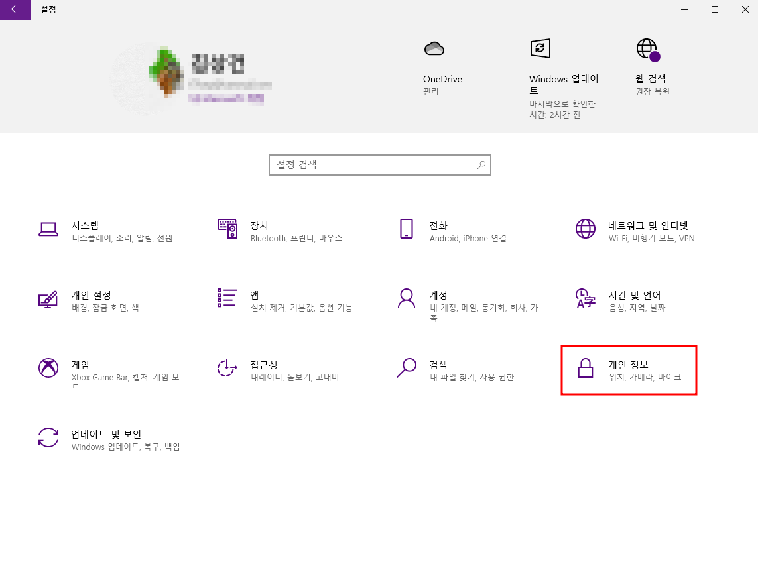Click the magnifying glass icon for 검색
Viewport: 758px width, 574px height.
407,368
